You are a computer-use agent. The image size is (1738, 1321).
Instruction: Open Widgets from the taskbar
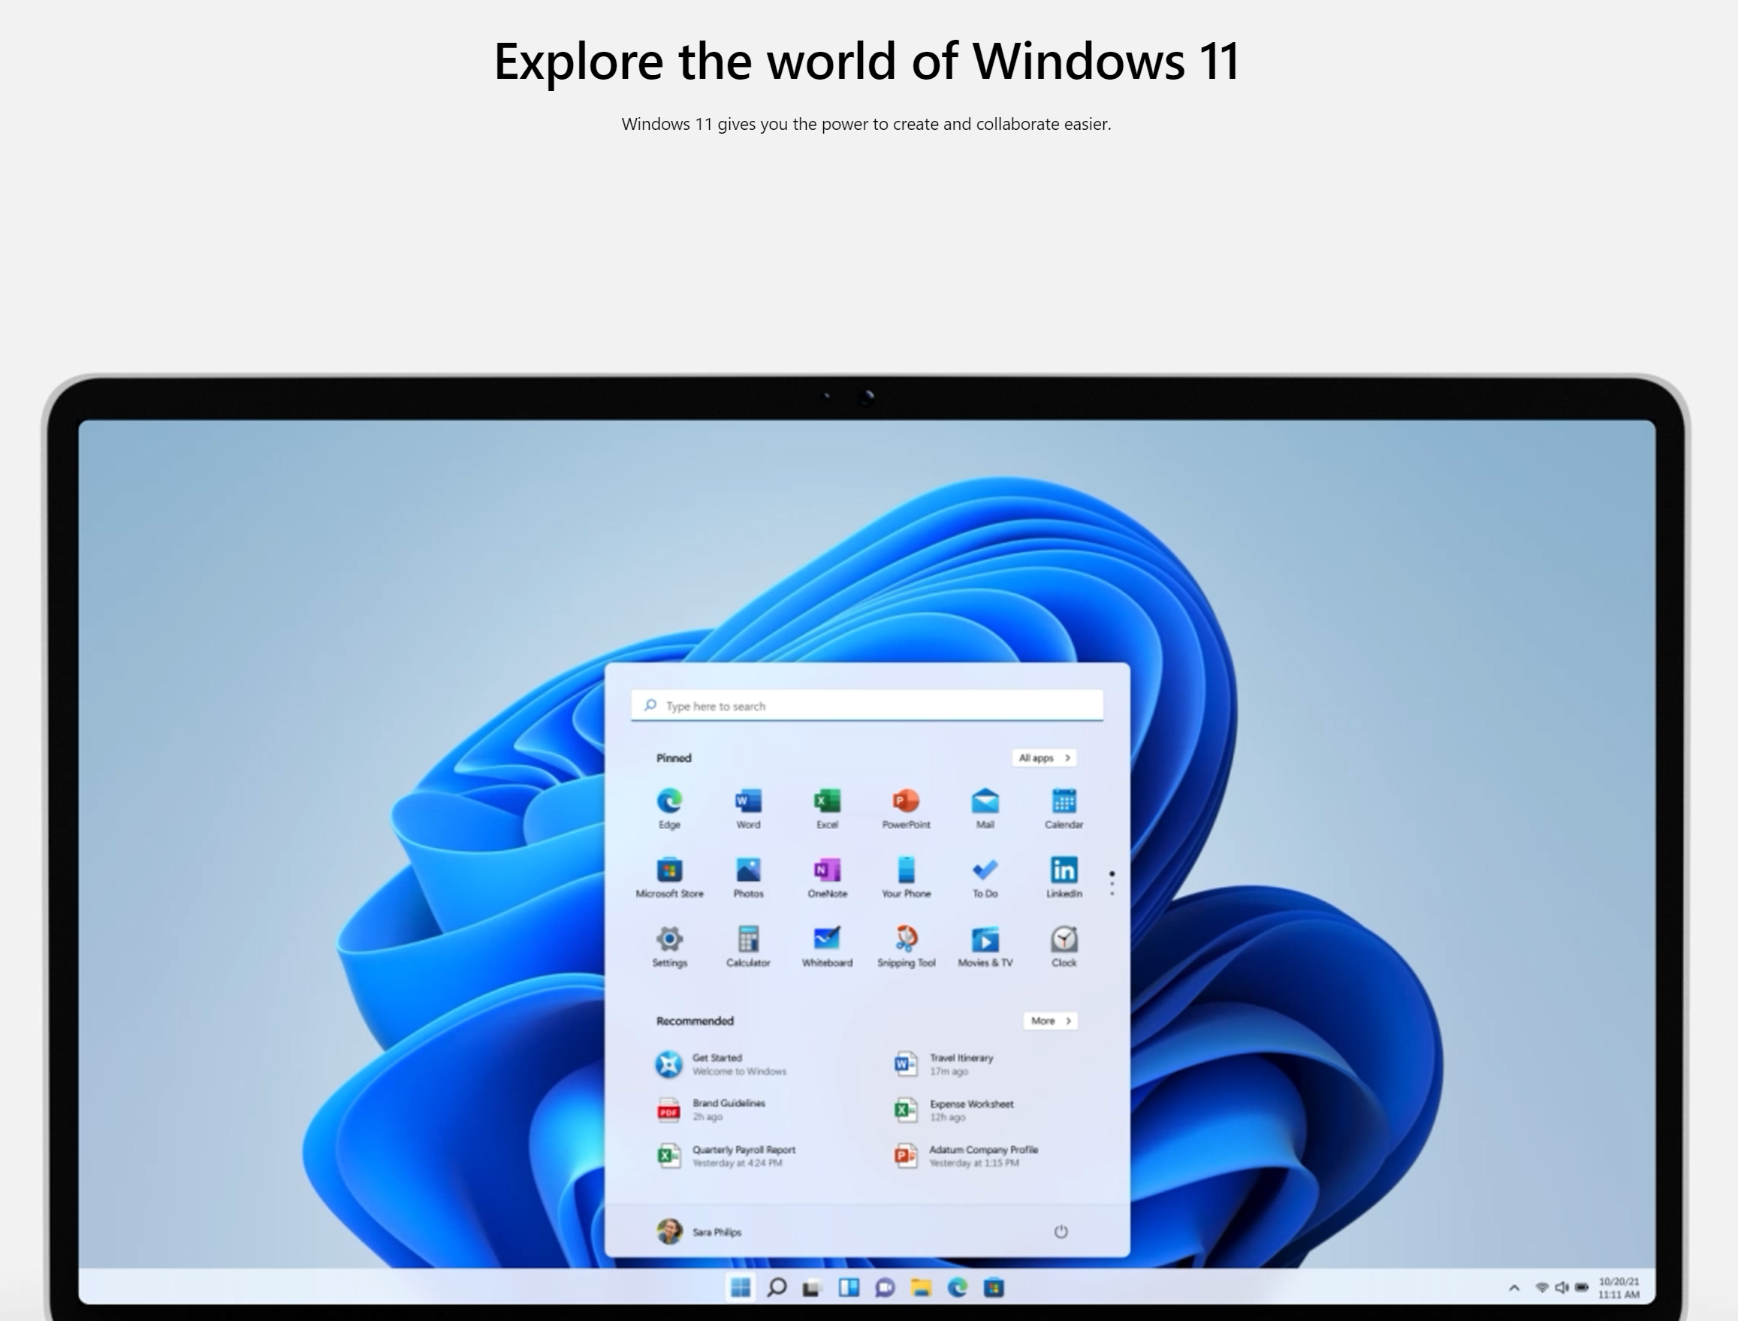(849, 1287)
